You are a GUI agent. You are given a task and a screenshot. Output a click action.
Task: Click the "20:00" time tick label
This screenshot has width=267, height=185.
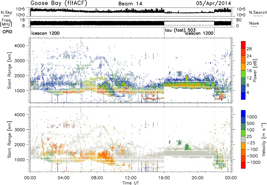pos(198,178)
